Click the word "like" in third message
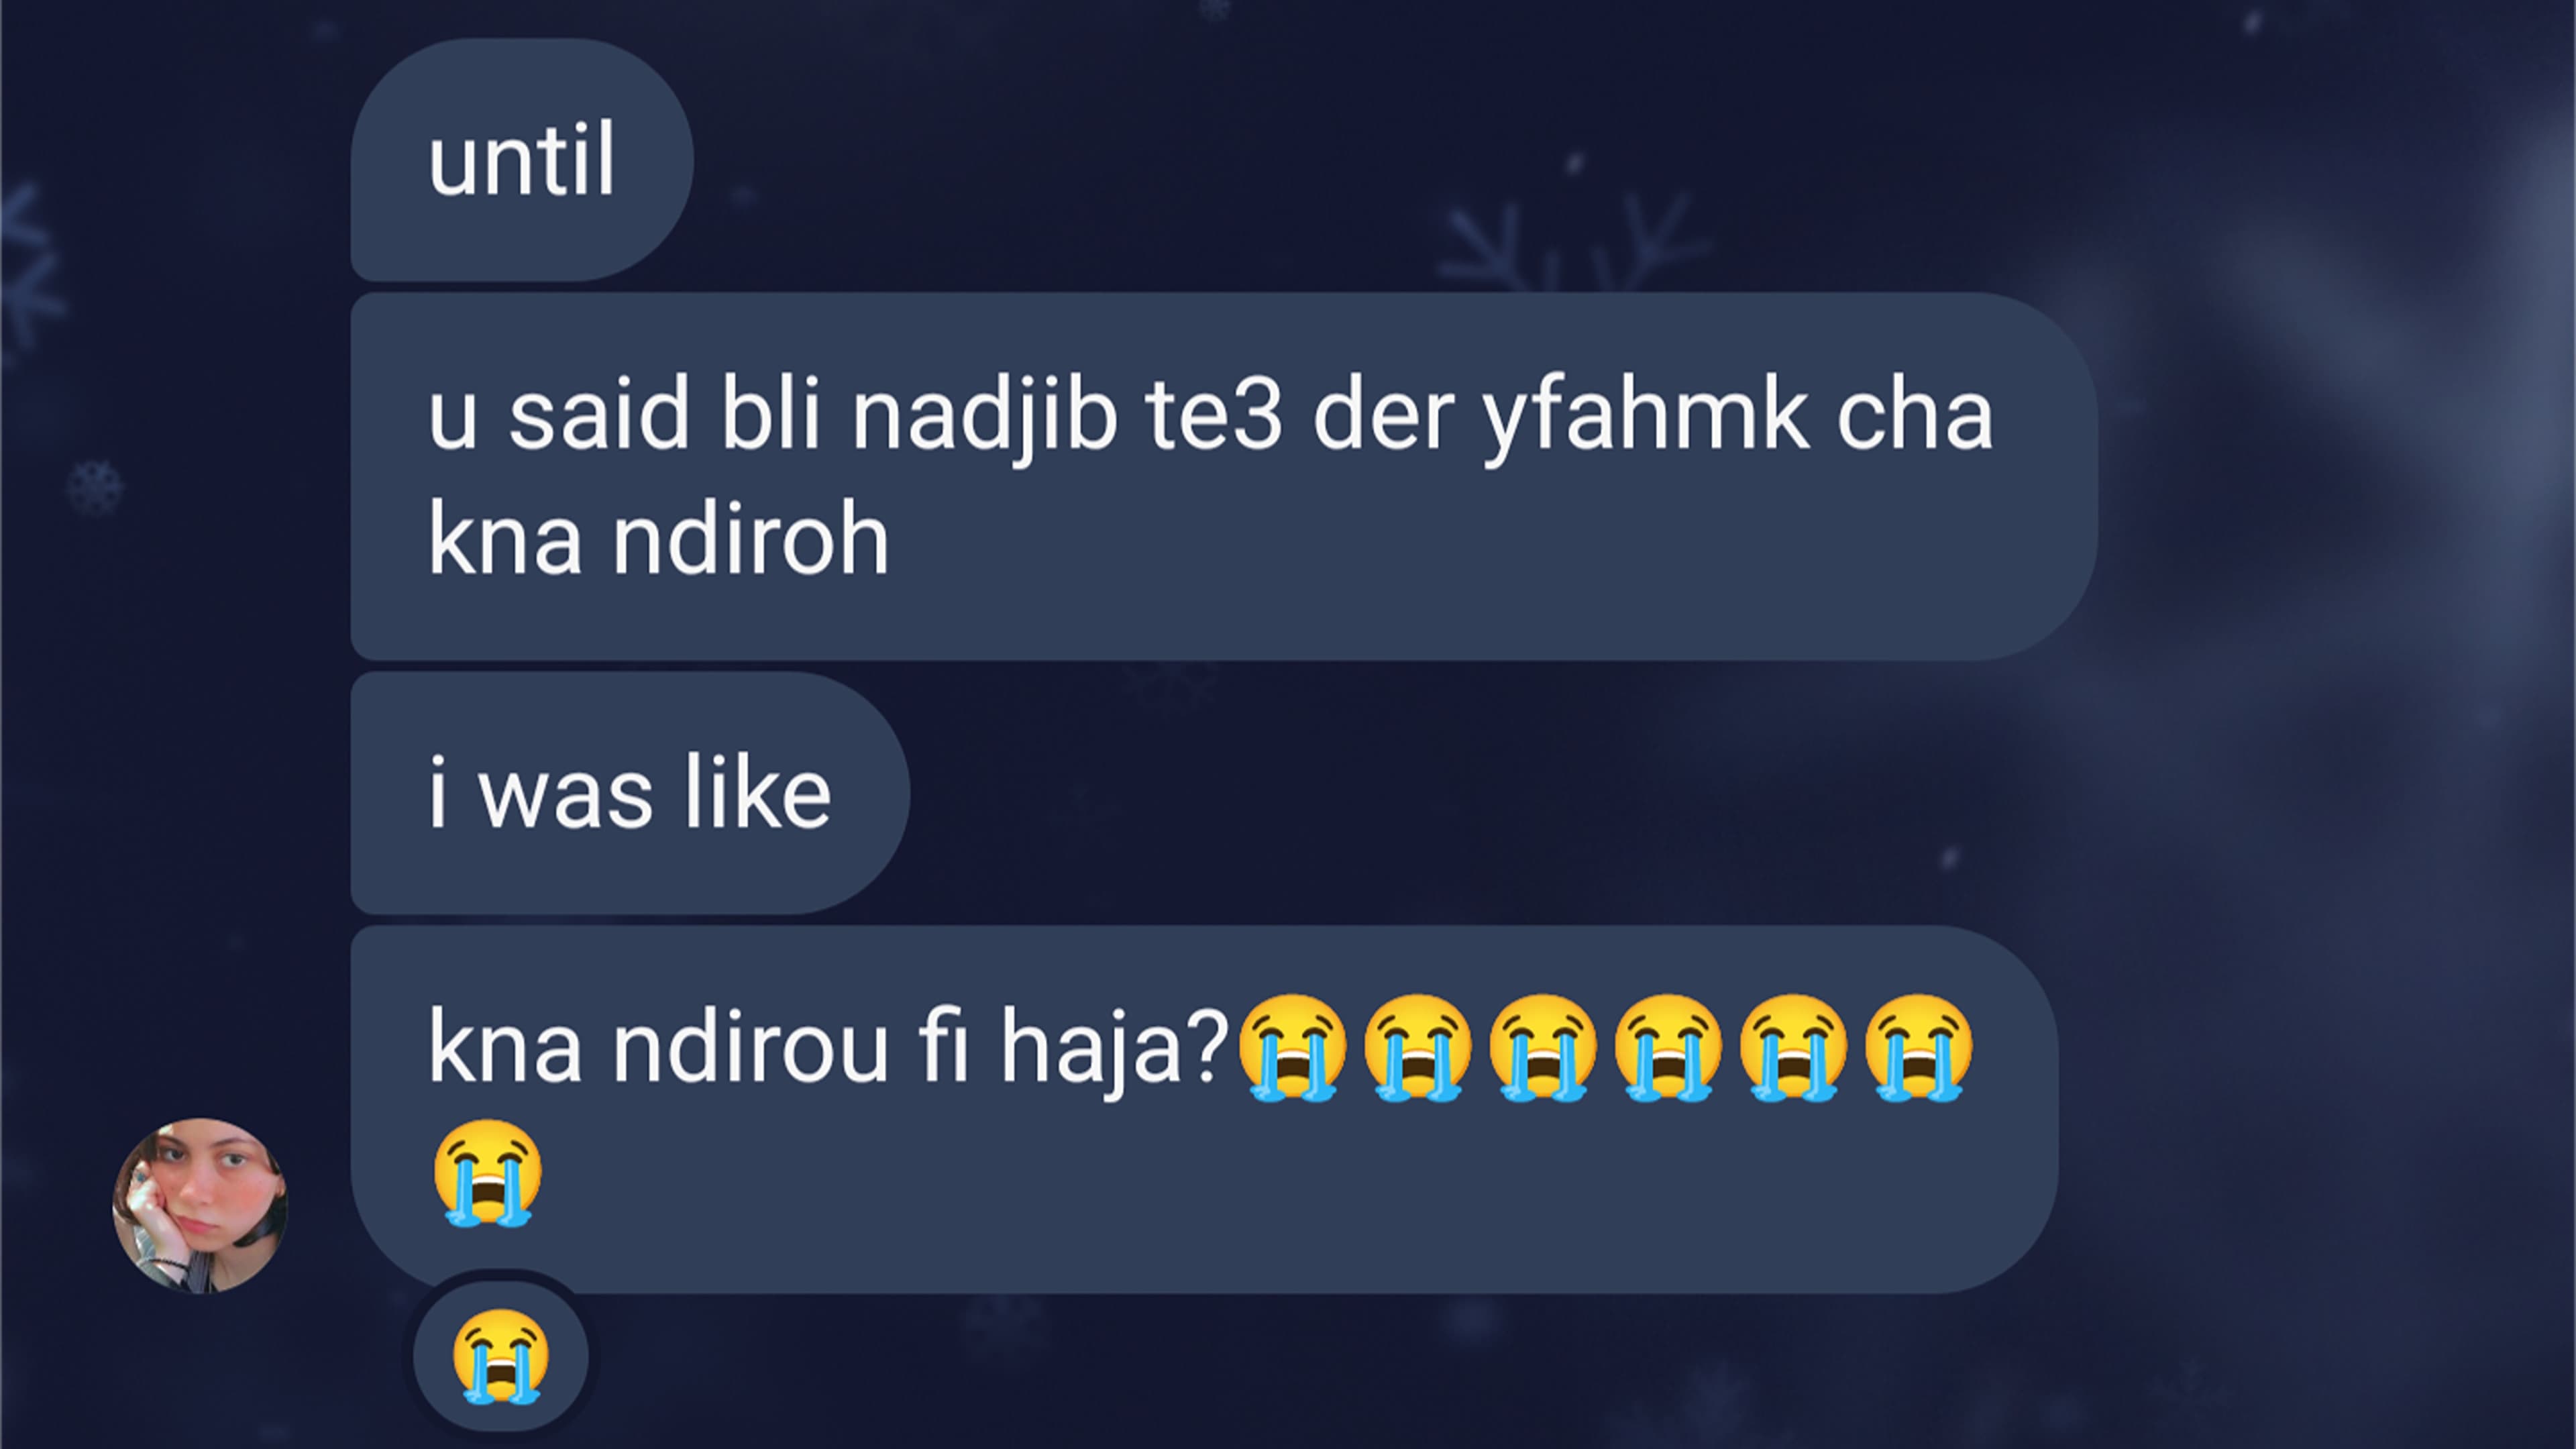This screenshot has height=1449, width=2576. pos(757,793)
